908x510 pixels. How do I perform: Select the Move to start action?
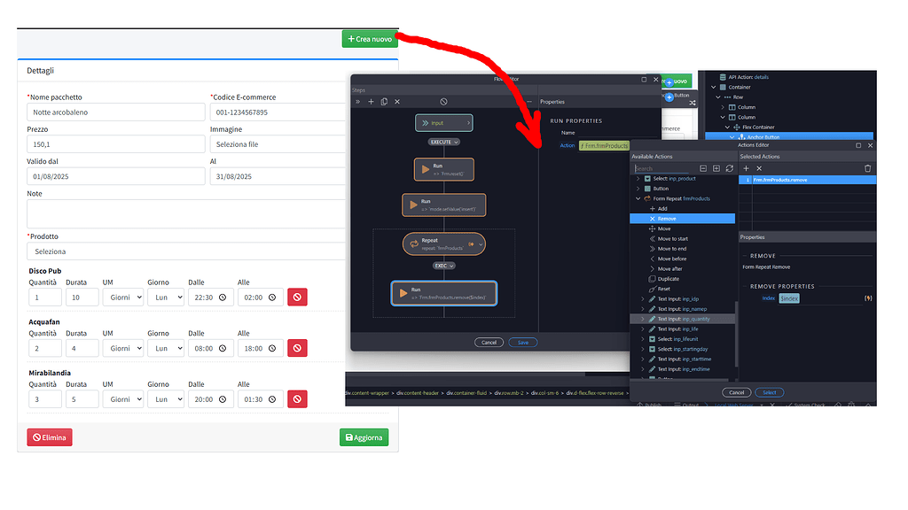(x=672, y=239)
